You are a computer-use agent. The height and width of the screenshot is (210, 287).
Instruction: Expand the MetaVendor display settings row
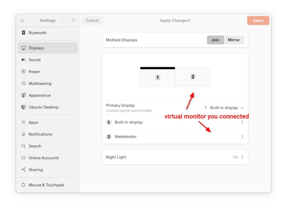175,136
